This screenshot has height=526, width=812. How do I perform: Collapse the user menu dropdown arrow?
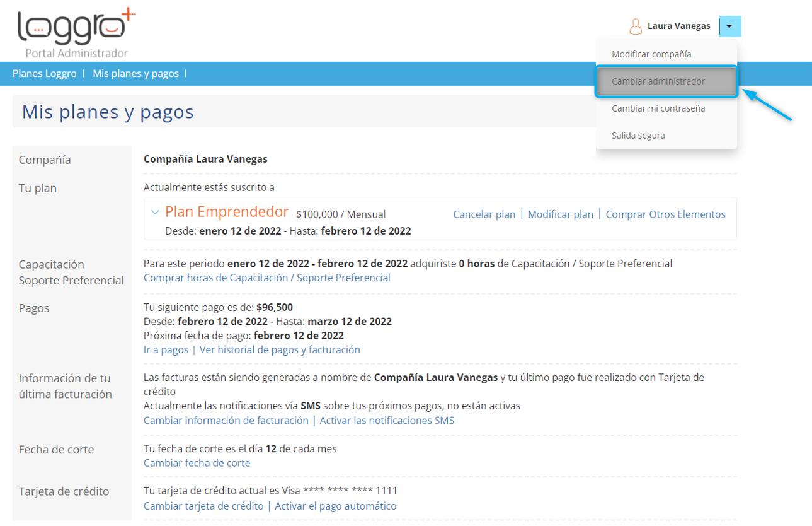729,26
